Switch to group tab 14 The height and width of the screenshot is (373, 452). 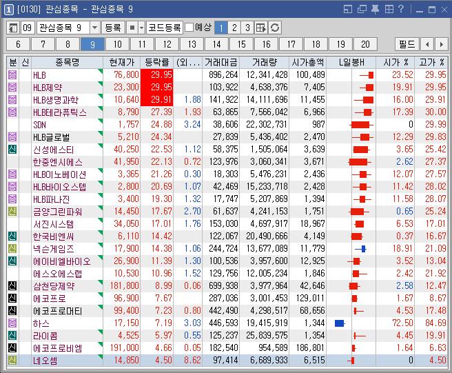click(216, 44)
